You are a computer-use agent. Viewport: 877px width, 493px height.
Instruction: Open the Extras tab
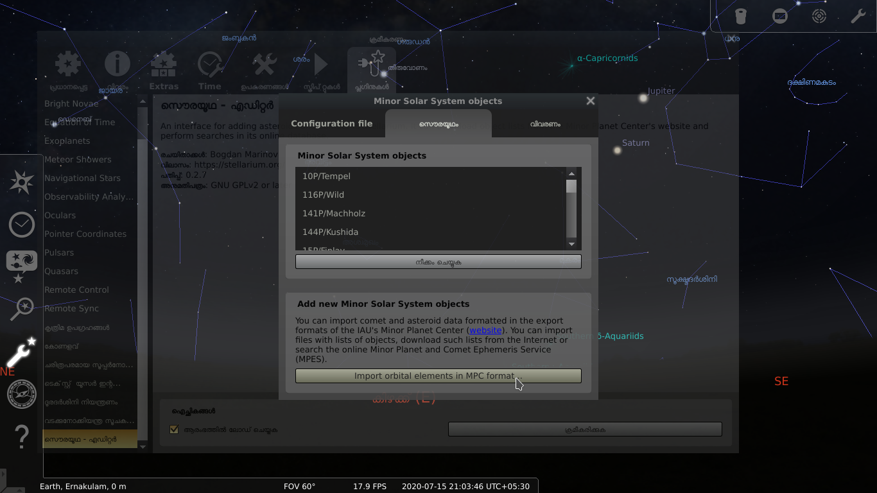pos(164,71)
